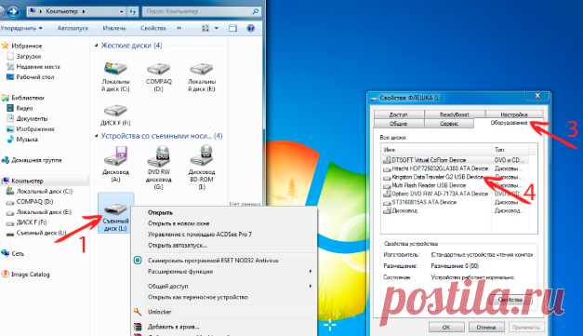Collapse the removable media devices group
The height and width of the screenshot is (336, 583).
[x=97, y=136]
